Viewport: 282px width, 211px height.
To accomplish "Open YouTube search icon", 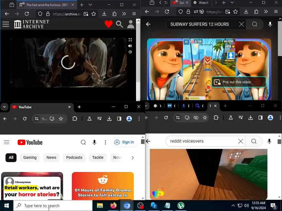I will point(83,142).
